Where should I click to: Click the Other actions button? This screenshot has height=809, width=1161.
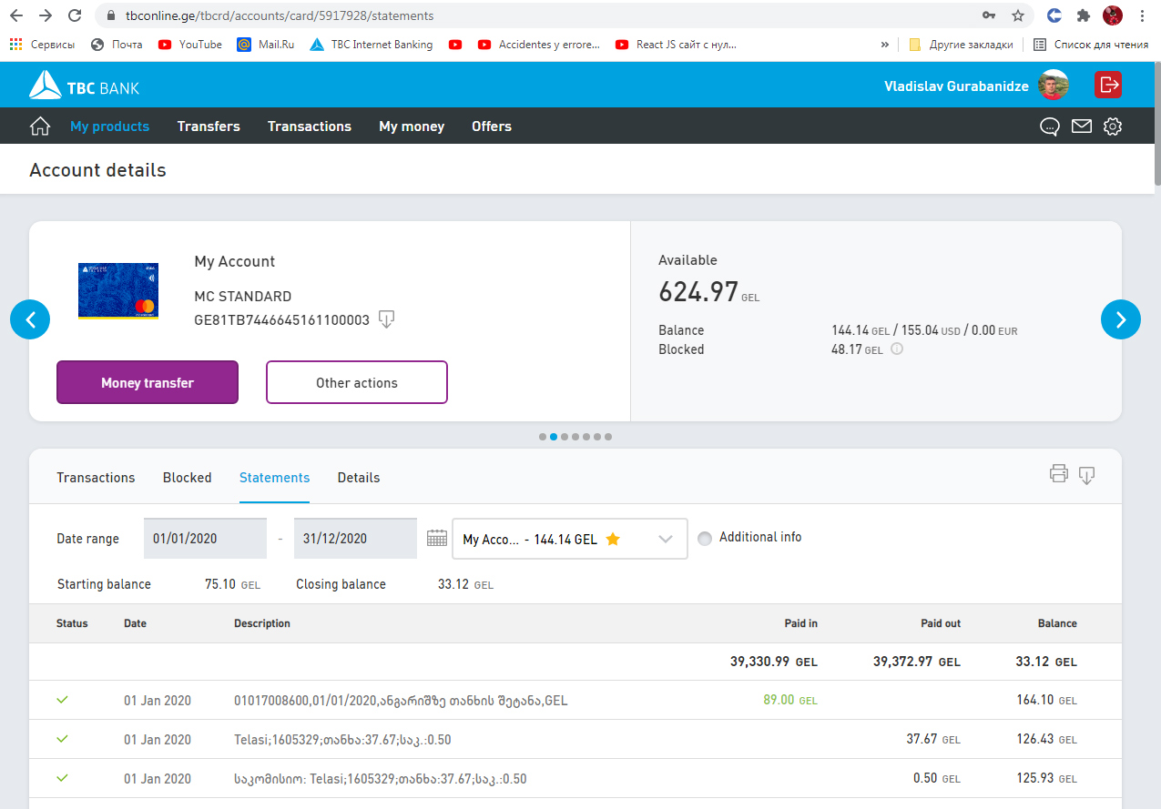click(x=356, y=382)
